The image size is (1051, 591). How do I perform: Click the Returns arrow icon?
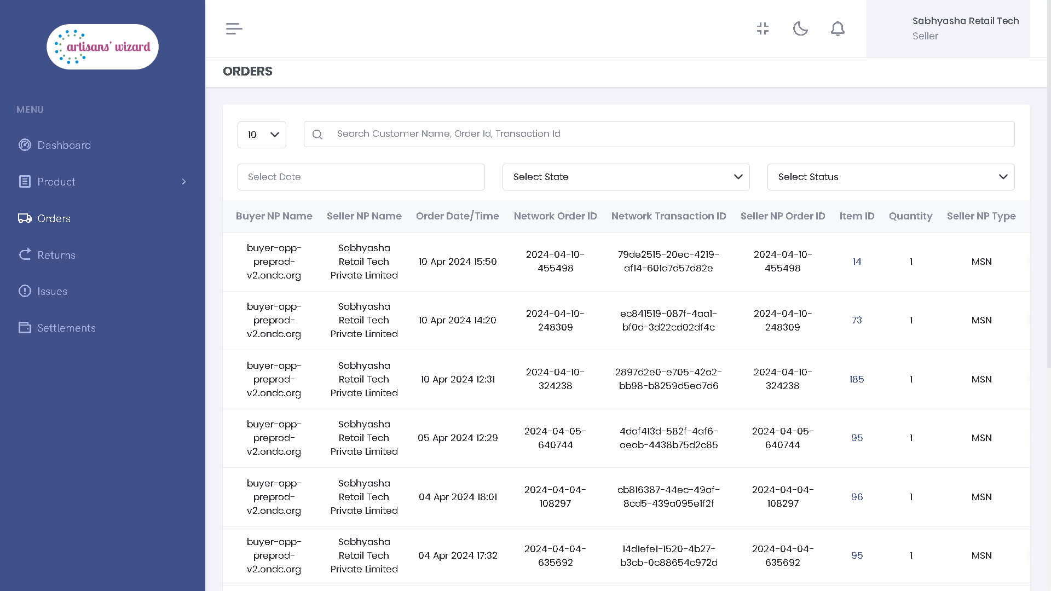tap(25, 254)
